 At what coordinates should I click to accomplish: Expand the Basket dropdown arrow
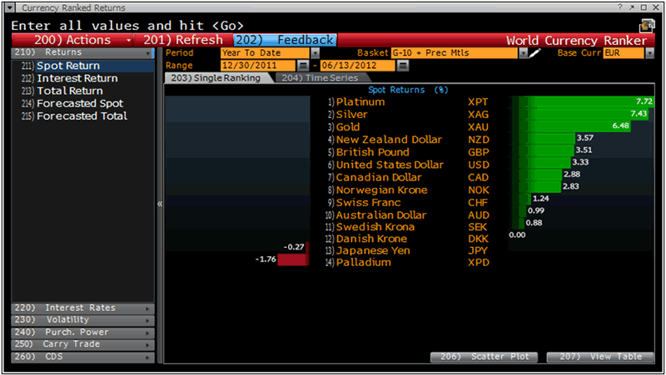click(x=524, y=53)
